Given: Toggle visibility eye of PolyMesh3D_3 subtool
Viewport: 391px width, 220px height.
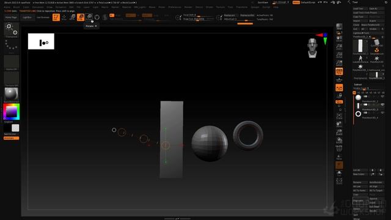Looking at the screenshot, I should 382,105.
